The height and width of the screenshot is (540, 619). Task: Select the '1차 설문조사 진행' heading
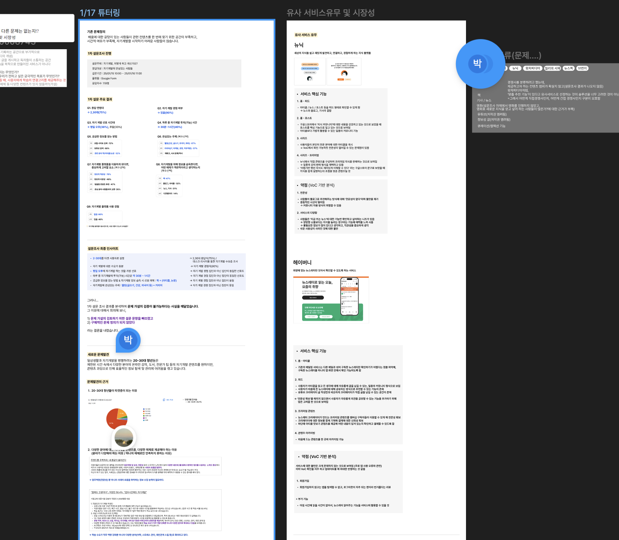tap(100, 53)
